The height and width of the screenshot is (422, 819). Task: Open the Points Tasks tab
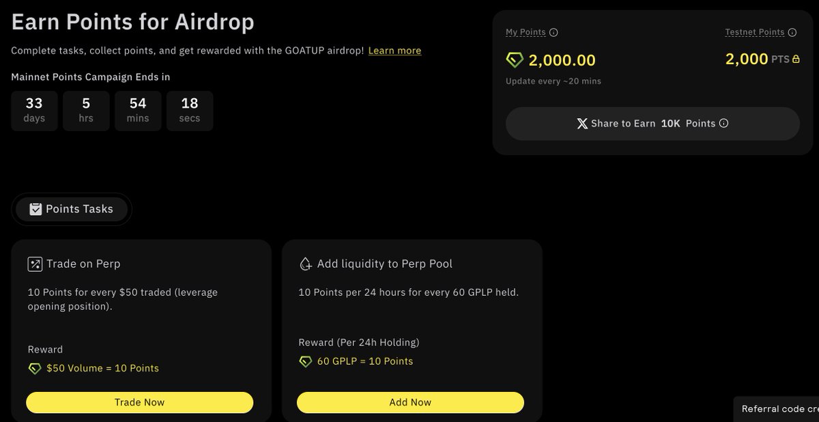point(72,209)
